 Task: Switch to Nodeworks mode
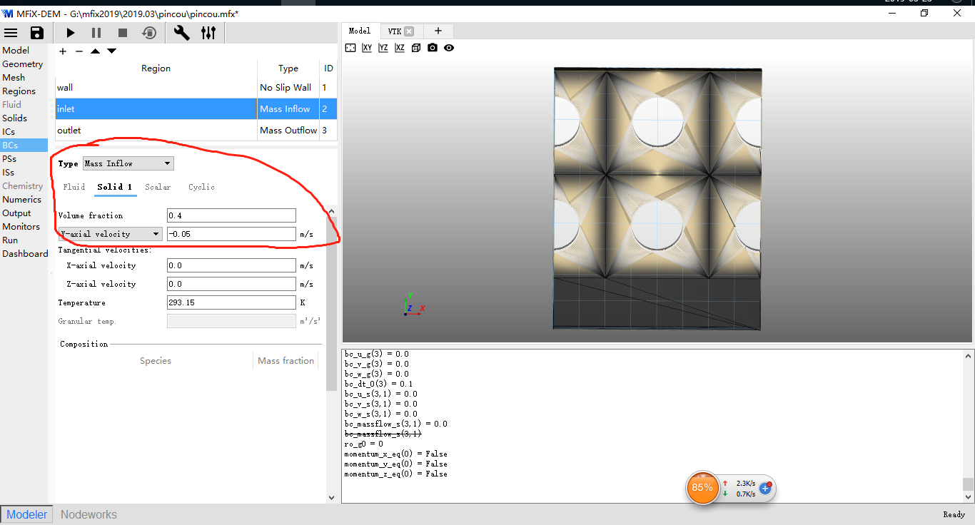click(89, 514)
